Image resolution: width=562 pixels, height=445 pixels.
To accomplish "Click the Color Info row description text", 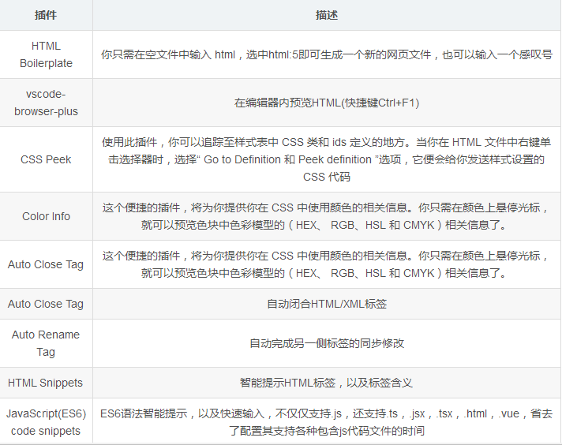I will (327, 216).
